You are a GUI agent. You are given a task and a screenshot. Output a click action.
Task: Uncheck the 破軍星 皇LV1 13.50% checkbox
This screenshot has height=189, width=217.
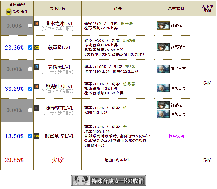[x=30, y=136]
